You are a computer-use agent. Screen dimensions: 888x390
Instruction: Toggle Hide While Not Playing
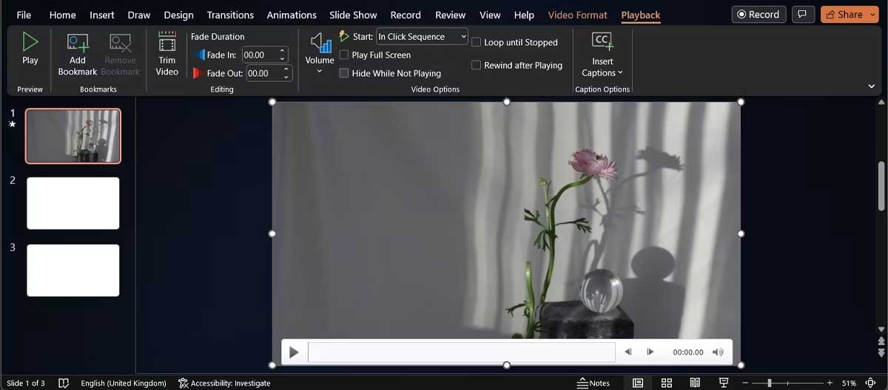(x=344, y=73)
